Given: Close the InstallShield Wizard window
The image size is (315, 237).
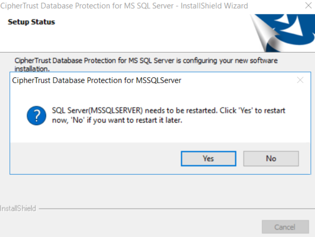Looking at the screenshot, I should 308,6.
